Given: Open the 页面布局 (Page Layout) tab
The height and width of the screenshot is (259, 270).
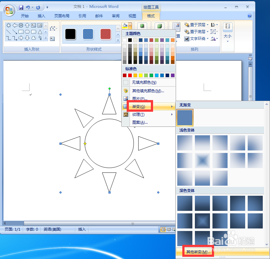Looking at the screenshot, I should [62, 16].
